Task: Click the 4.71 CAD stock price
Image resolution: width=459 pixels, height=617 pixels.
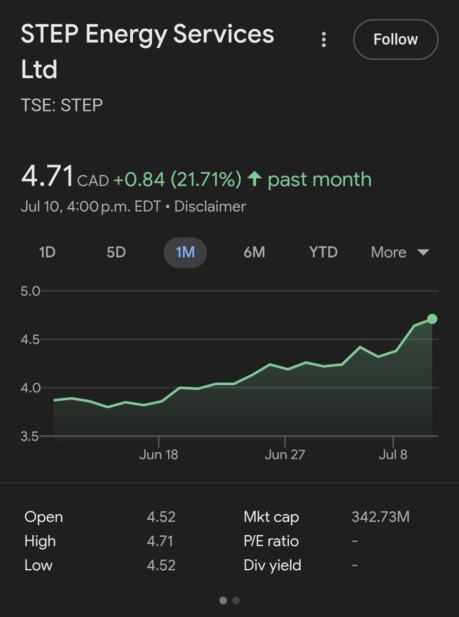Action: pyautogui.click(x=65, y=176)
